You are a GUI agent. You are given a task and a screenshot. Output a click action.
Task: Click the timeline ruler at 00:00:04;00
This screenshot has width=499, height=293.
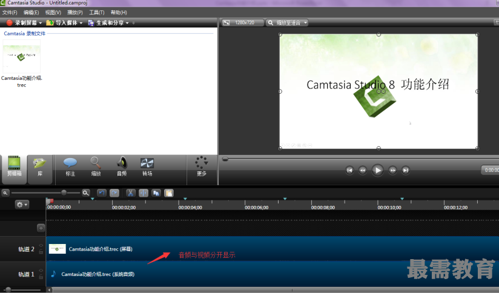click(190, 208)
